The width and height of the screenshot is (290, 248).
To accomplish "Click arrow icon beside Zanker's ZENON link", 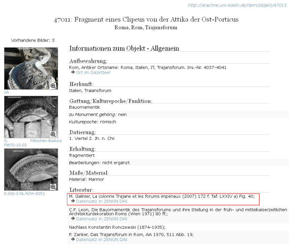I will click(x=73, y=240).
